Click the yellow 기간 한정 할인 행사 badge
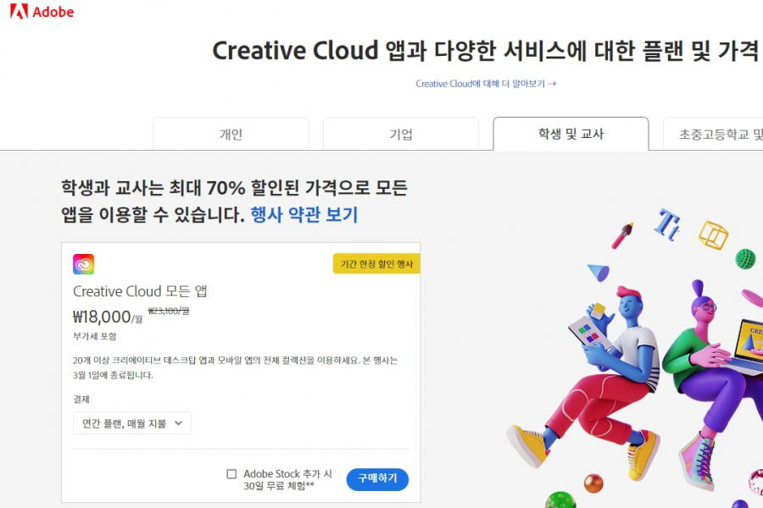The height and width of the screenshot is (508, 763). click(x=376, y=264)
